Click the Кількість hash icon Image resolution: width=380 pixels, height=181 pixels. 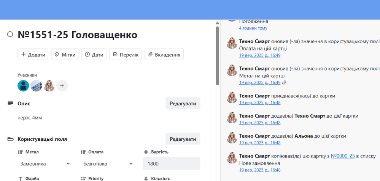point(146,179)
